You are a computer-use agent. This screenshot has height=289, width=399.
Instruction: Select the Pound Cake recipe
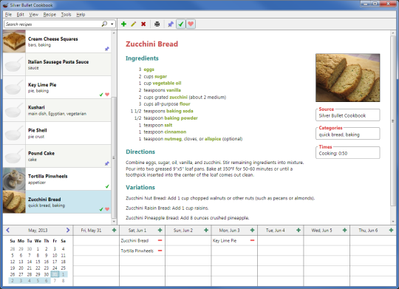pyautogui.click(x=57, y=156)
